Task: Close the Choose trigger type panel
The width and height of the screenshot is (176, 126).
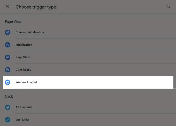Action: tap(7, 7)
